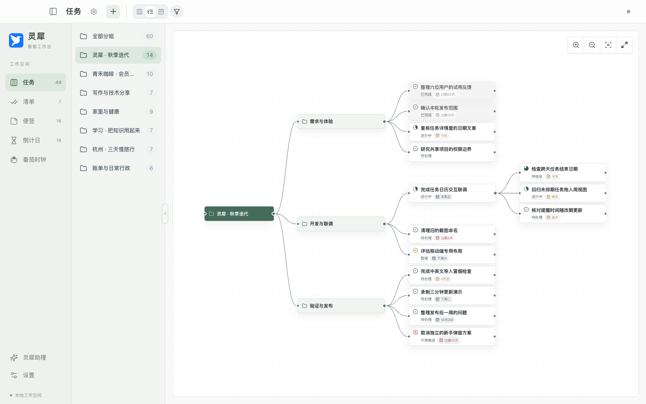Collapse the group list panel handle
This screenshot has height=404, width=646.
point(165,214)
